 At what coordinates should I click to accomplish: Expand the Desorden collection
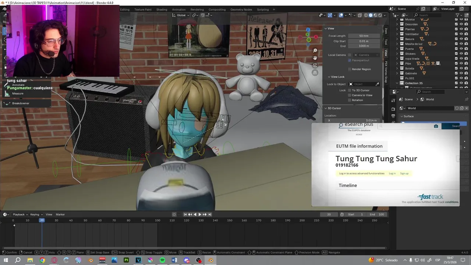click(x=397, y=24)
